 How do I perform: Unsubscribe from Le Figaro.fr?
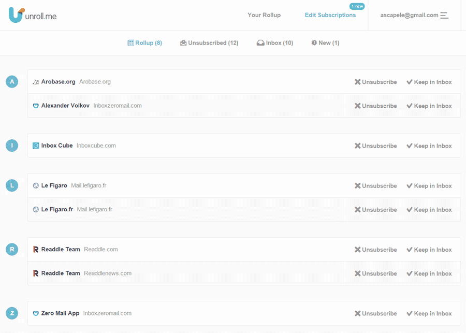(x=376, y=210)
